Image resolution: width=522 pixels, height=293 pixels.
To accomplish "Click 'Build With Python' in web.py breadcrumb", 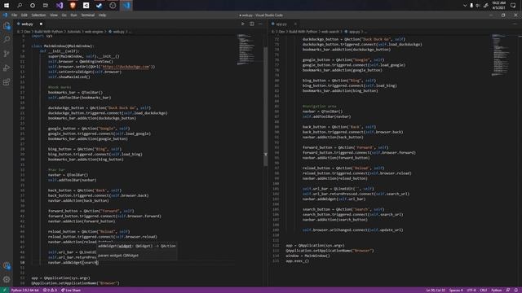I will pos(49,32).
